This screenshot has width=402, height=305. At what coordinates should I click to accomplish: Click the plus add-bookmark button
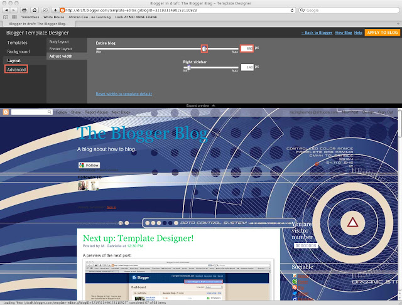[x=55, y=10]
